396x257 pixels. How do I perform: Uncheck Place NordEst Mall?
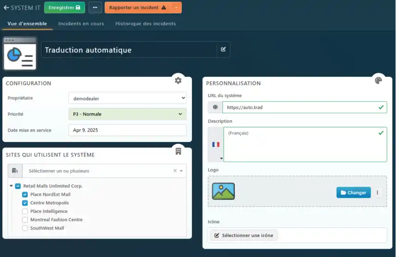tap(25, 194)
